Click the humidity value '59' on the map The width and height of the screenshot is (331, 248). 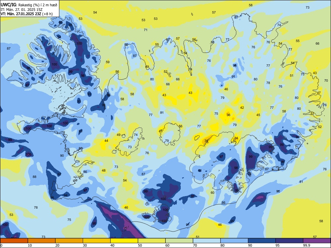(108, 62)
